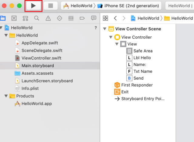The height and width of the screenshot is (142, 194).
Task: Show the Breakpoint navigator
Action: (82, 18)
